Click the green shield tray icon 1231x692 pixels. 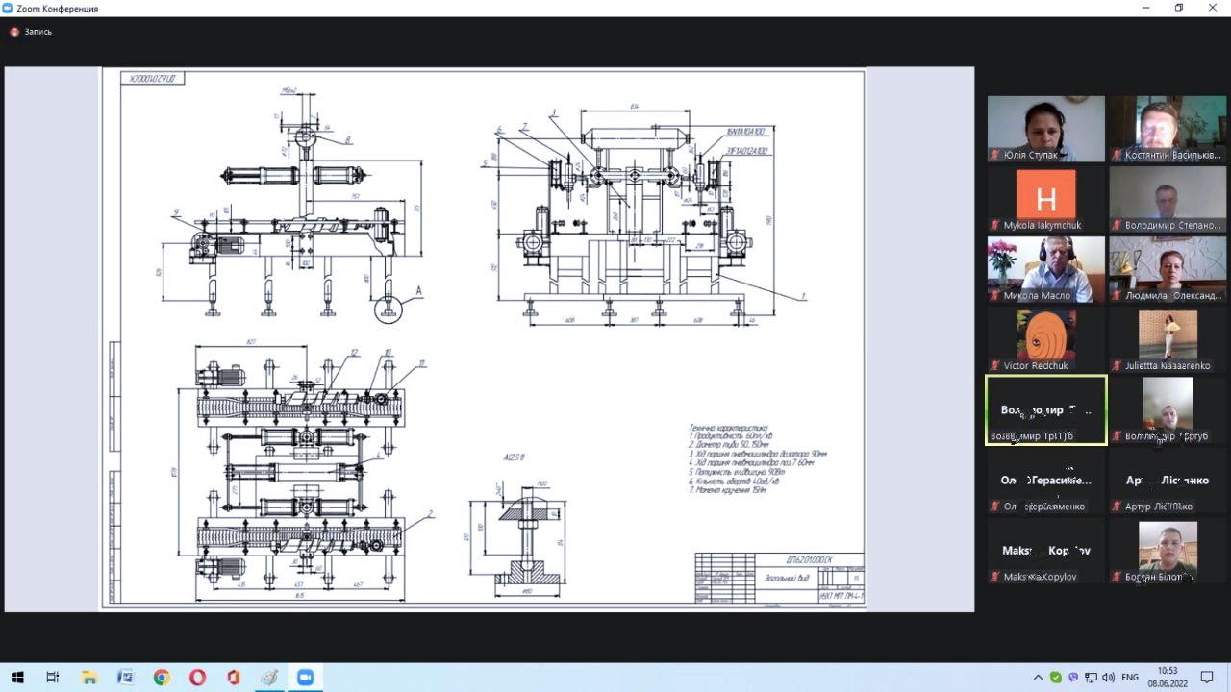1056,678
